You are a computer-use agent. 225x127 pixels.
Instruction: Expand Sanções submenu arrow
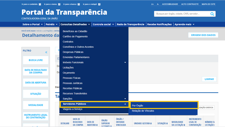pos(125,99)
